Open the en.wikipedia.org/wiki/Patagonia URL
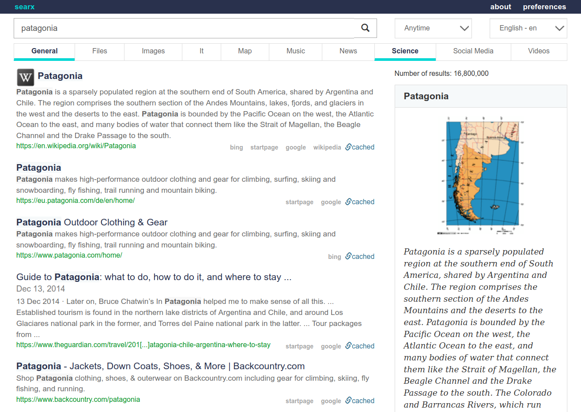The width and height of the screenshot is (581, 412). pos(76,146)
